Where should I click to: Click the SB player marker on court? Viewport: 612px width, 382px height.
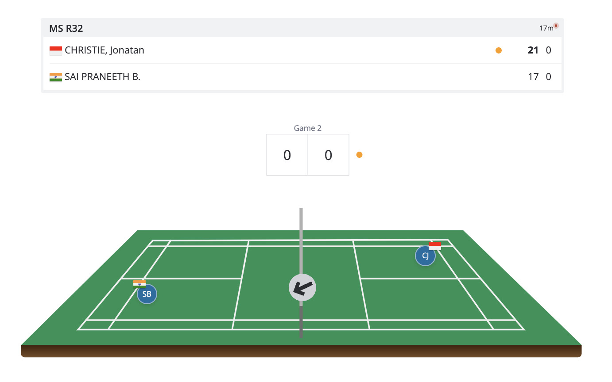[147, 294]
